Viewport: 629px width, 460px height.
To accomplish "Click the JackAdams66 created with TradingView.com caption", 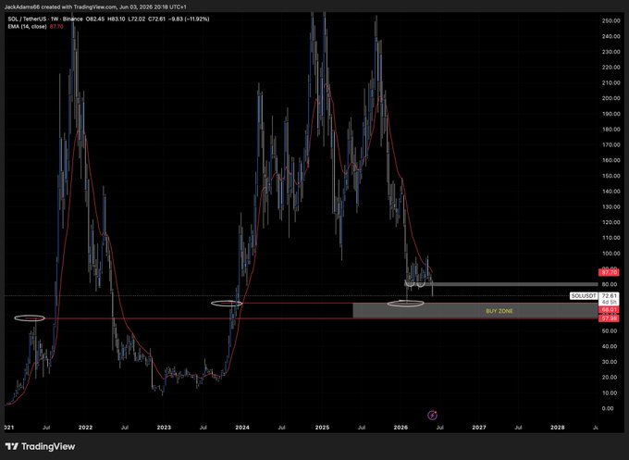I will click(x=95, y=6).
